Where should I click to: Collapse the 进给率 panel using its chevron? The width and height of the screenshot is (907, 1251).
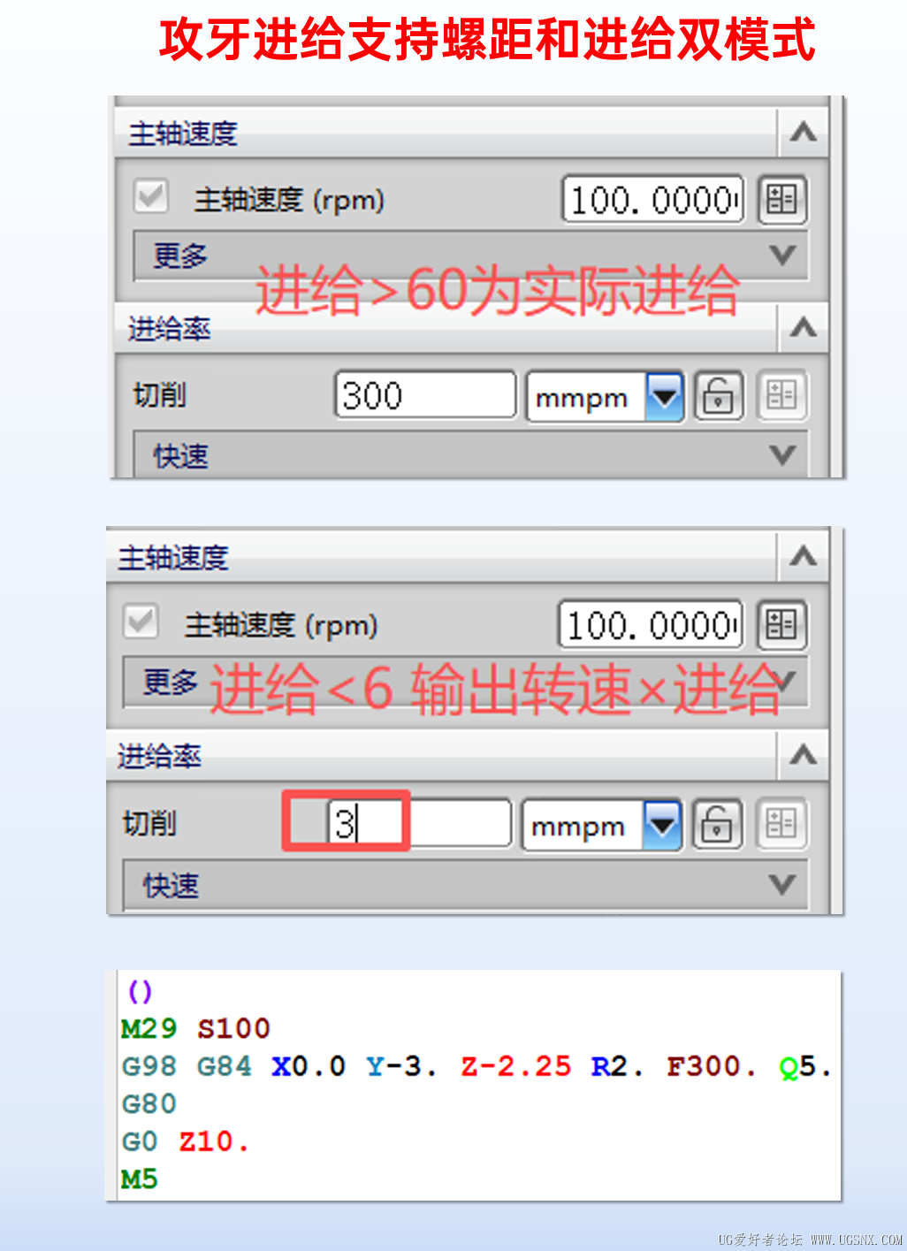801,329
